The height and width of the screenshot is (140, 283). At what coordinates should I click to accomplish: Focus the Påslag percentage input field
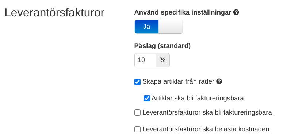click(x=145, y=60)
